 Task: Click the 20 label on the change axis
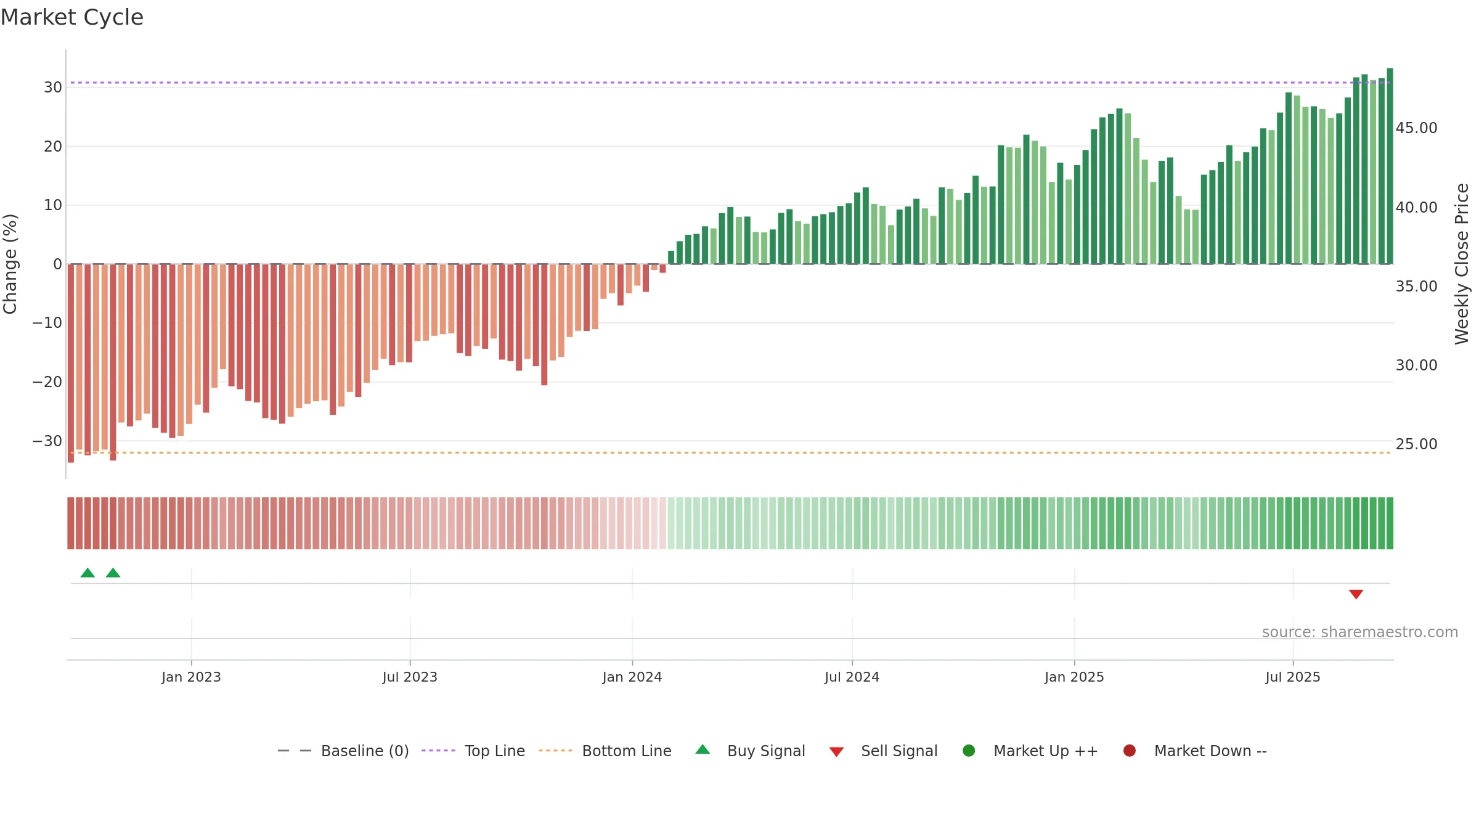click(53, 146)
